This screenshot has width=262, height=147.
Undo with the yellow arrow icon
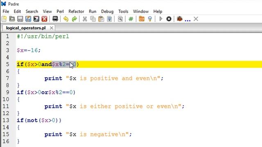click(66, 19)
